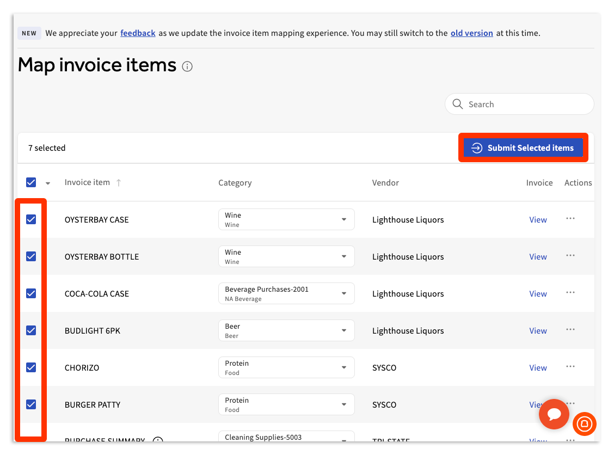Click Submit Selected items
614x455 pixels.
[523, 147]
